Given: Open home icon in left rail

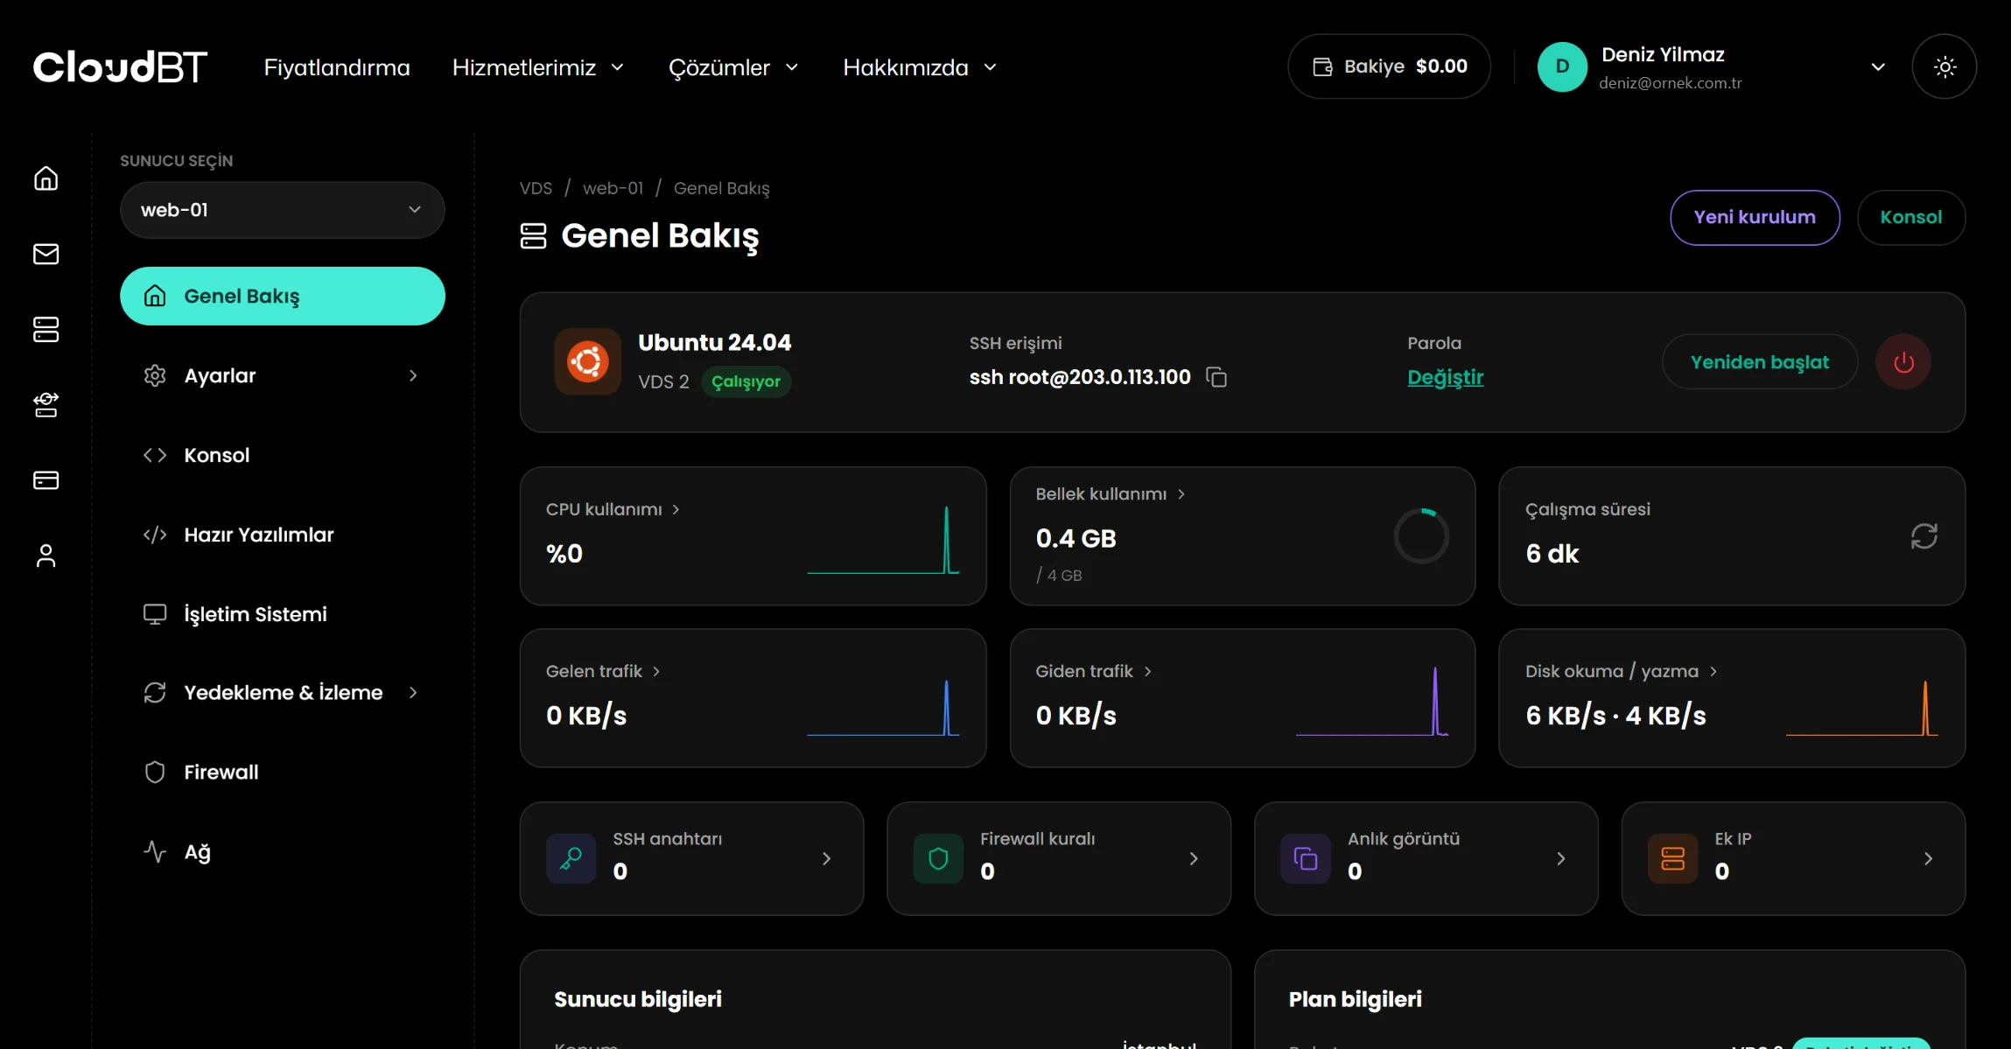Looking at the screenshot, I should click(46, 178).
